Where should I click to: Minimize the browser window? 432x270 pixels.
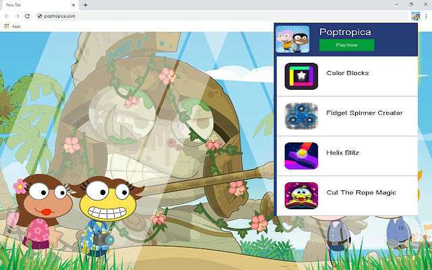tap(396, 4)
